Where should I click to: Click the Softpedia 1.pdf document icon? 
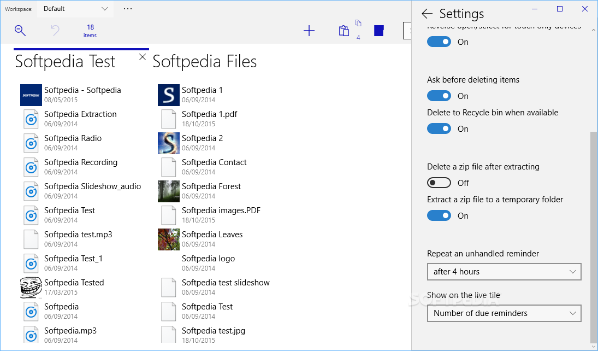click(169, 119)
